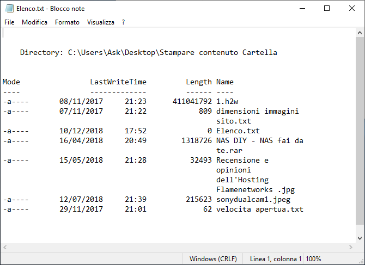Maximize the Blocco note window
This screenshot has width=365, height=265.
pyautogui.click(x=327, y=9)
